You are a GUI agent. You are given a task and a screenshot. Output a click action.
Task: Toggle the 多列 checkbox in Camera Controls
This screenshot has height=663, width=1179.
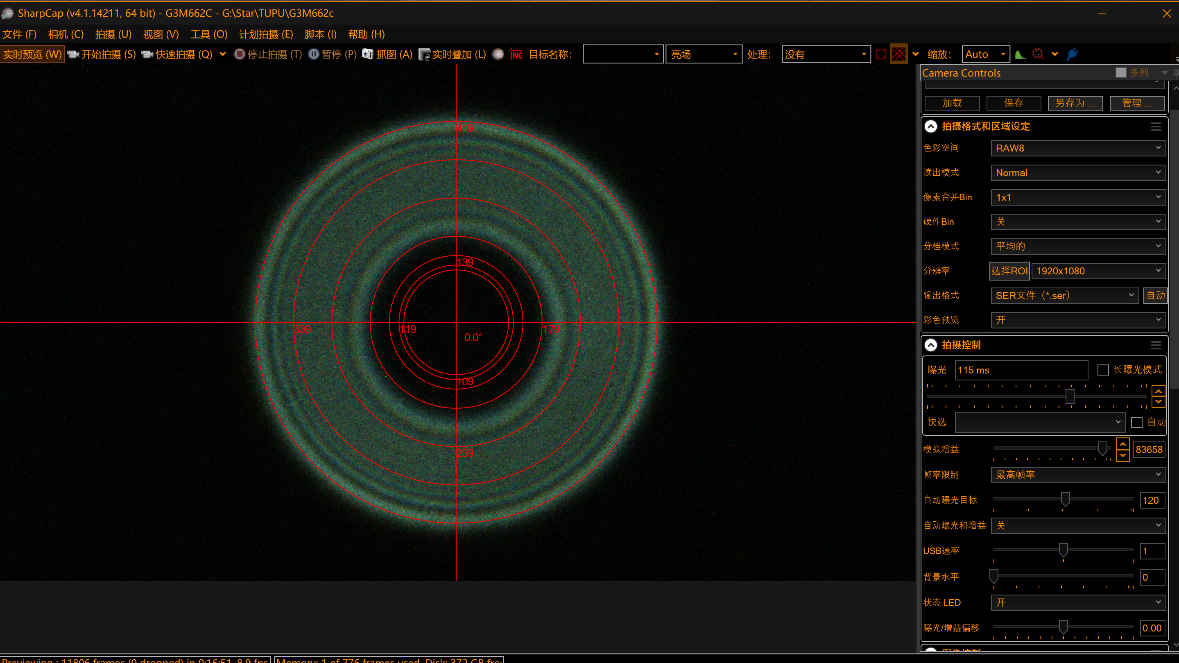click(x=1121, y=72)
